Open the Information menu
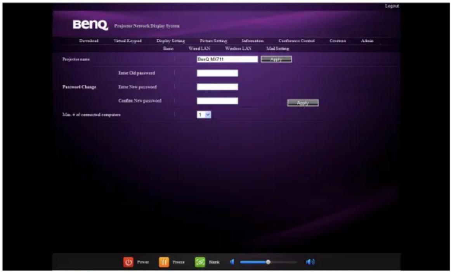This screenshot has height=272, width=451. click(x=253, y=41)
